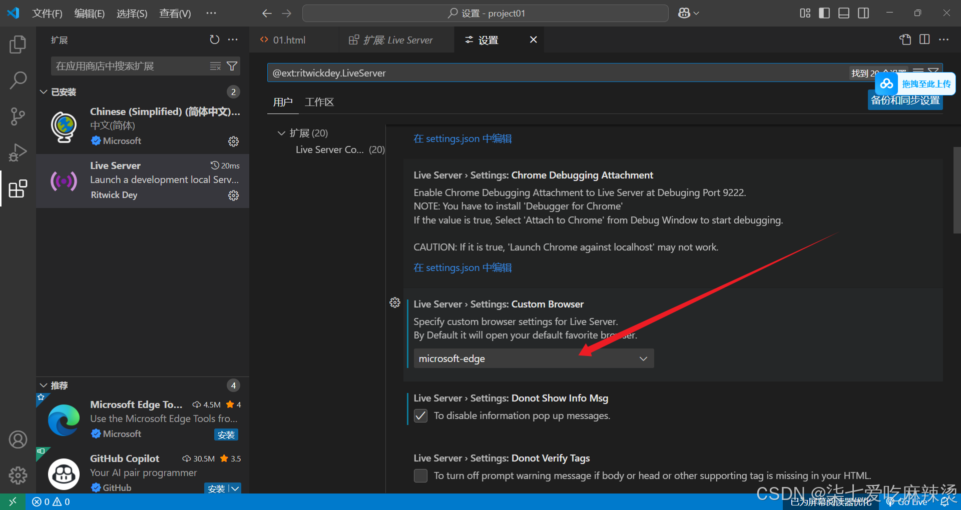Open the Source Control view
This screenshot has width=961, height=510.
[18, 116]
